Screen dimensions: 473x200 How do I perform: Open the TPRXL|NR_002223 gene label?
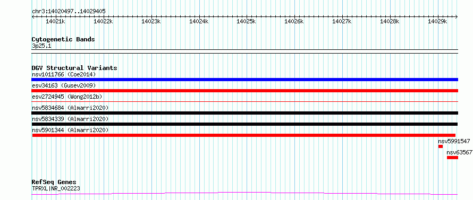pos(56,189)
